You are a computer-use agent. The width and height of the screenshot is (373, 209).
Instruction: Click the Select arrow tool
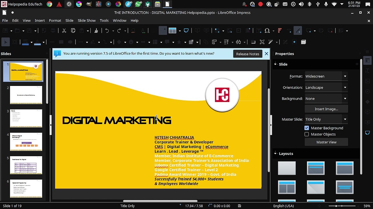5,42
